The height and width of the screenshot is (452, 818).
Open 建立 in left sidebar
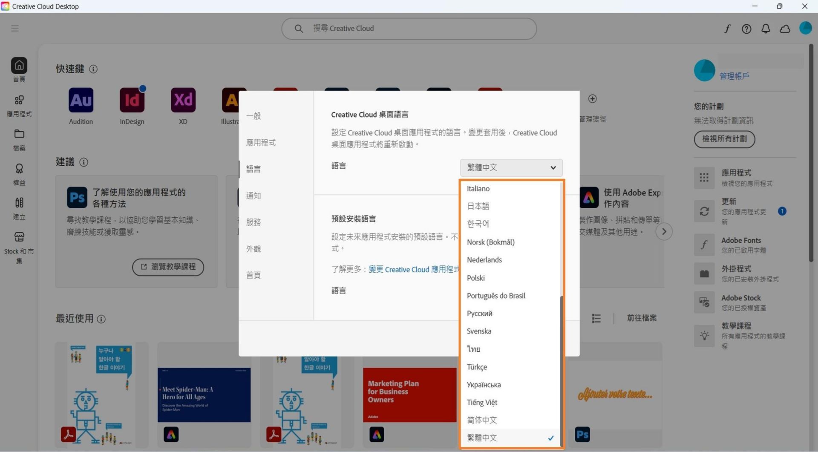(19, 208)
